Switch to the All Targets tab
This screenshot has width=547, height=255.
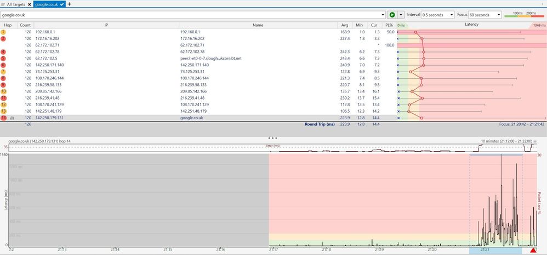14,4
